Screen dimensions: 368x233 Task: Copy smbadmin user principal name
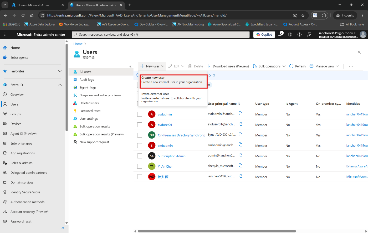(241, 145)
